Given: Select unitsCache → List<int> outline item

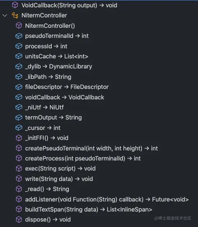Looking at the screenshot, I should click(x=57, y=56).
